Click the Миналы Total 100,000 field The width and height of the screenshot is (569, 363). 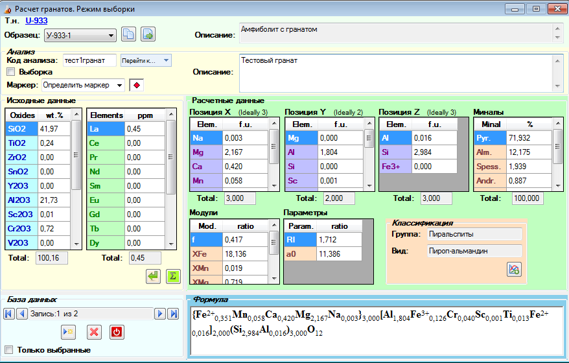click(x=528, y=198)
